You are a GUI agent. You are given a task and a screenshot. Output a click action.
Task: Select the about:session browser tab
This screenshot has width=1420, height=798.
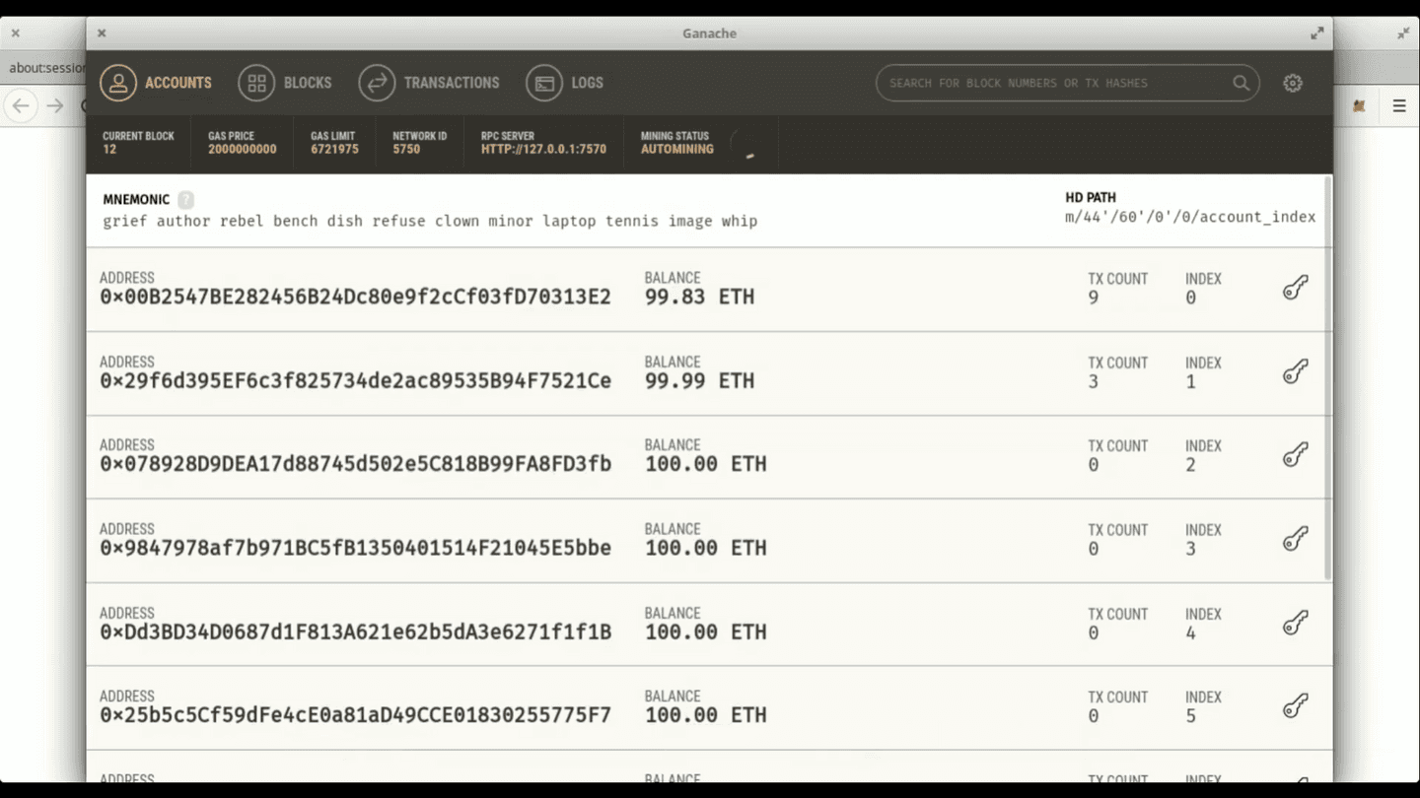[x=46, y=68]
